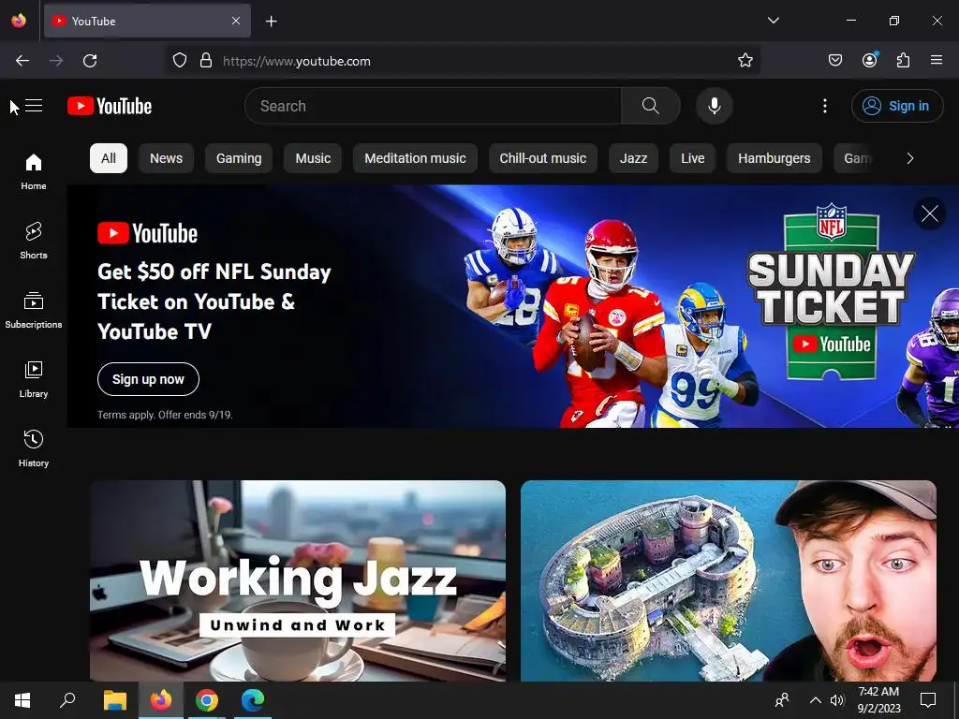Open the island fortress video thumbnail

pos(729,580)
